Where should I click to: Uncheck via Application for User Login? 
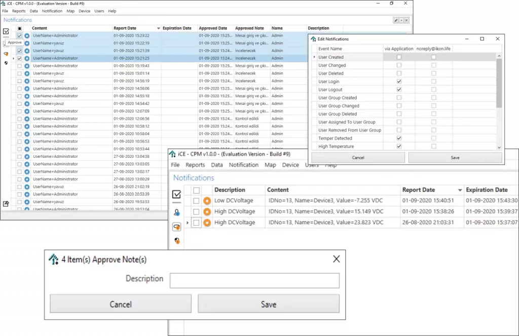(399, 81)
